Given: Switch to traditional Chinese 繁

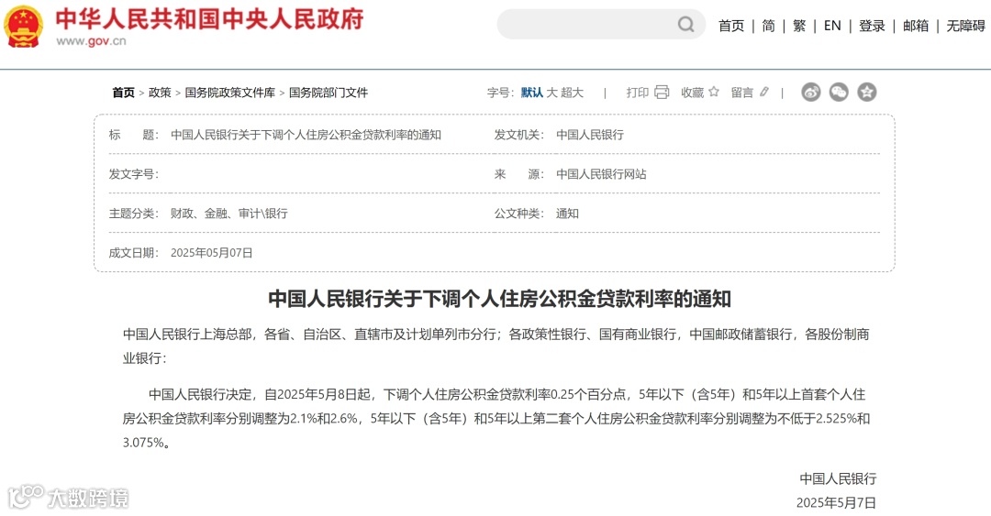Looking at the screenshot, I should pyautogui.click(x=799, y=26).
